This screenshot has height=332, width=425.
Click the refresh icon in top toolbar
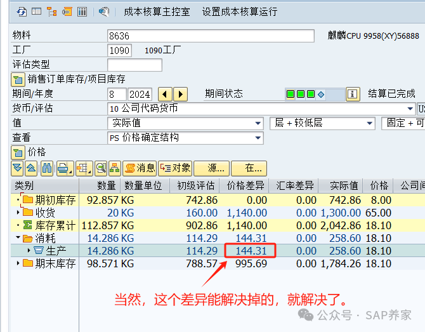point(22,11)
